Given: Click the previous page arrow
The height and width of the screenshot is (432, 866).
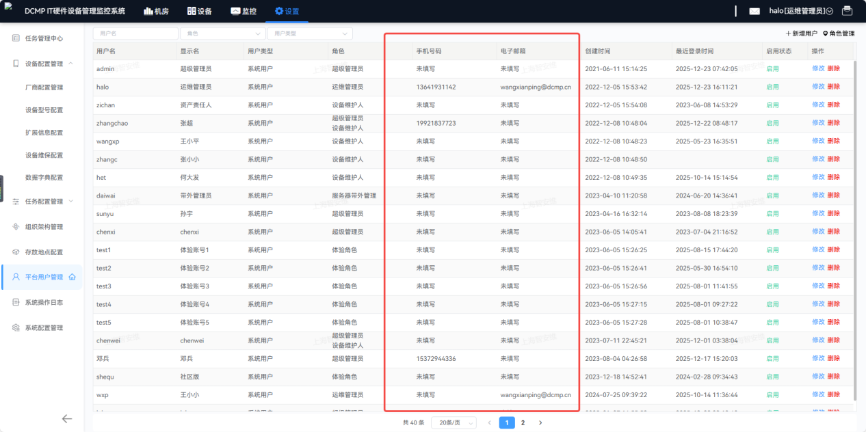Looking at the screenshot, I should (x=489, y=422).
